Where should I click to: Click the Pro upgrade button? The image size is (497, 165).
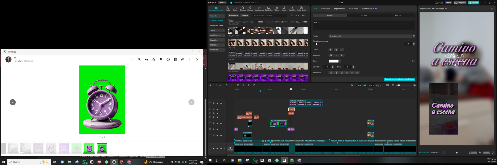pos(448,3)
